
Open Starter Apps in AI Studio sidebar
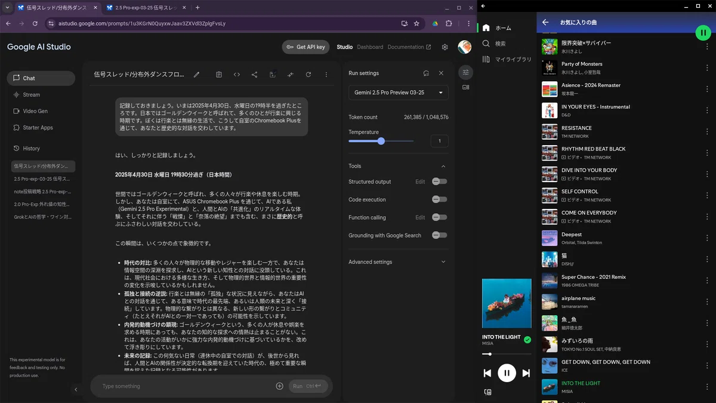click(41, 128)
